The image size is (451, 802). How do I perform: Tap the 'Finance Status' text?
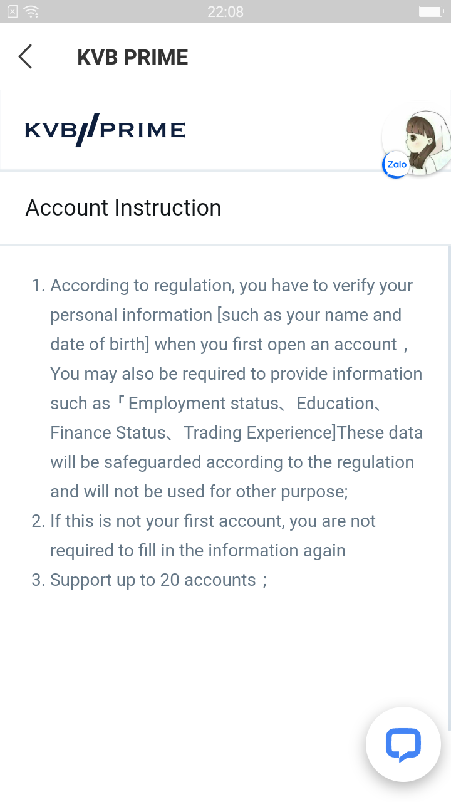[x=108, y=432]
